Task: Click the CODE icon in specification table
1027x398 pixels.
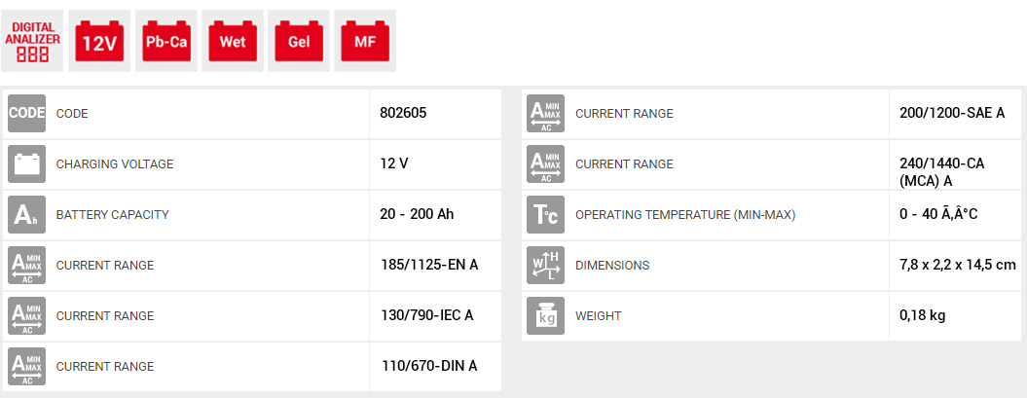Action: [27, 113]
